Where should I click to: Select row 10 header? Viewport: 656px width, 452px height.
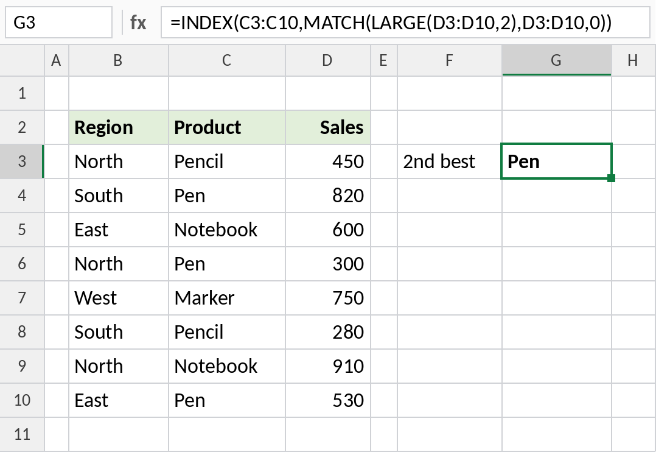coord(22,400)
